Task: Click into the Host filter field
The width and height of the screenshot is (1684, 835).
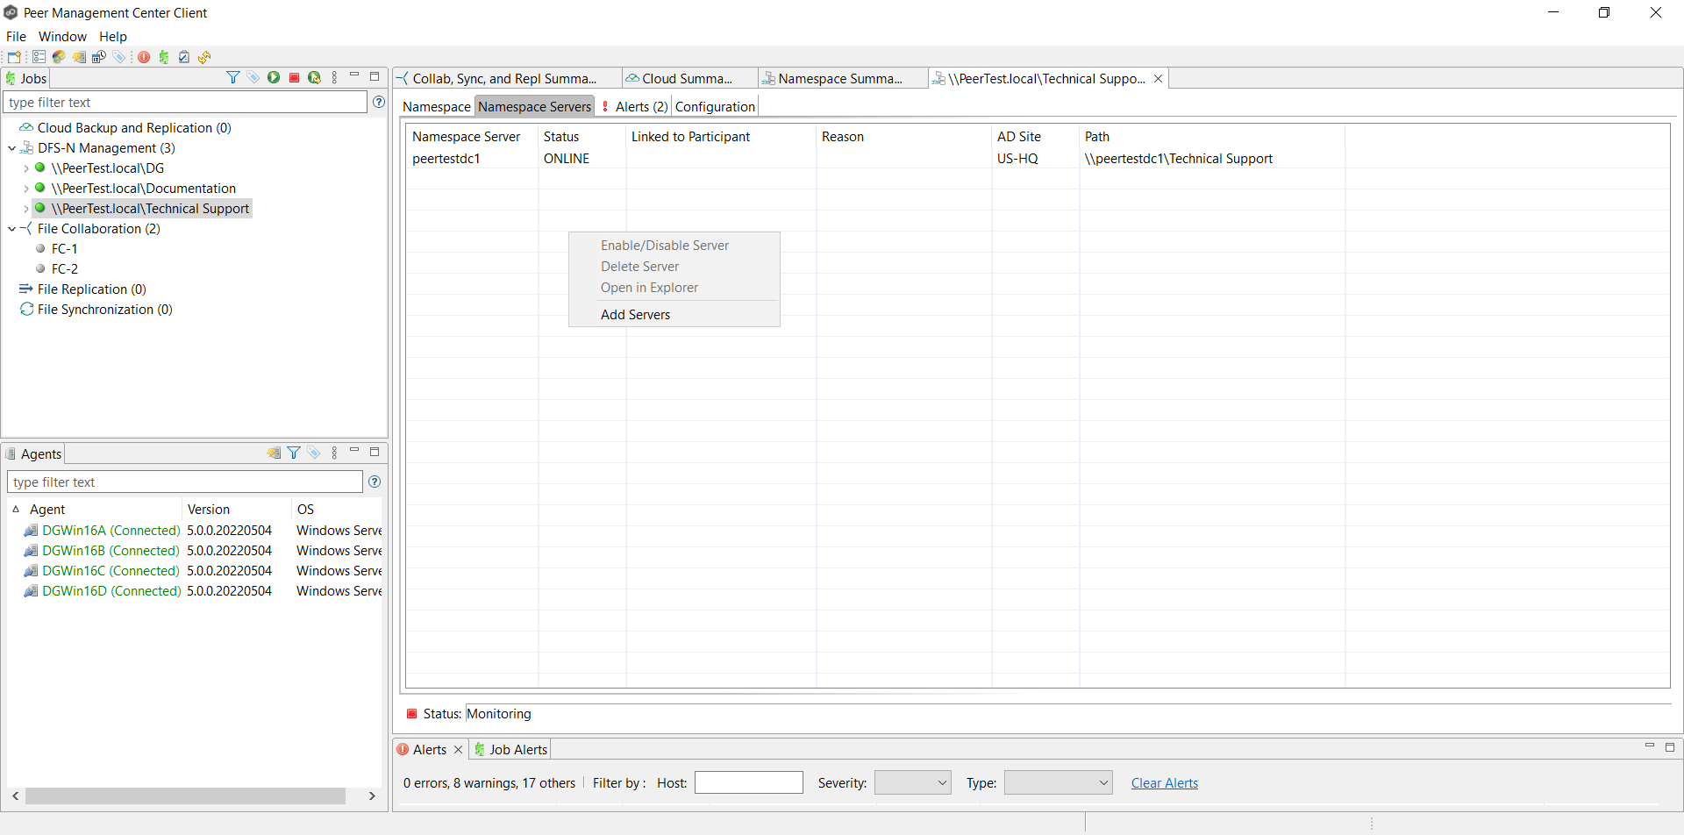Action: pos(749,782)
